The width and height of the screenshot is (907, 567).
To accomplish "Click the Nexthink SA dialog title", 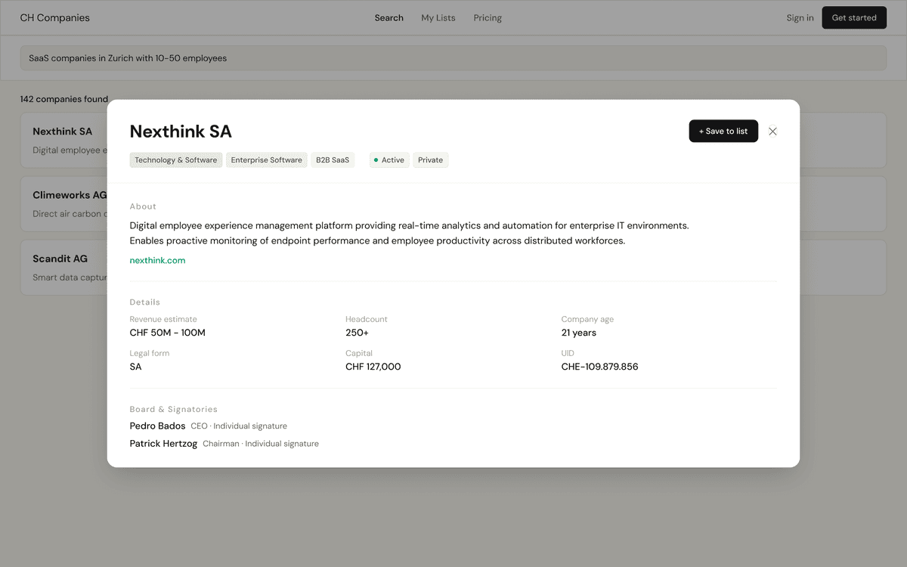I will pos(181,132).
